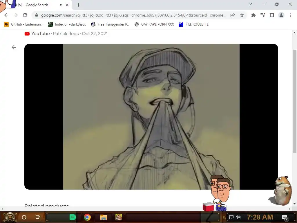Viewport: 297px width, 223px height.
Task: Click the Patrick Reds channel name
Action: (x=66, y=34)
